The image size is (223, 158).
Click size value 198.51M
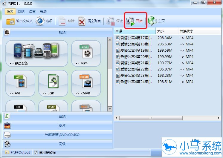(x=165, y=82)
